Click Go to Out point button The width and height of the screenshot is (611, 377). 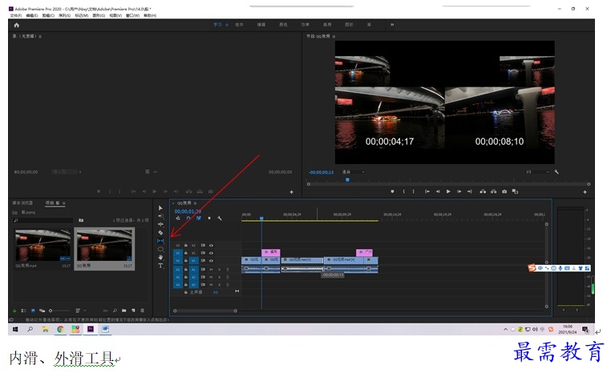pyautogui.click(x=470, y=191)
